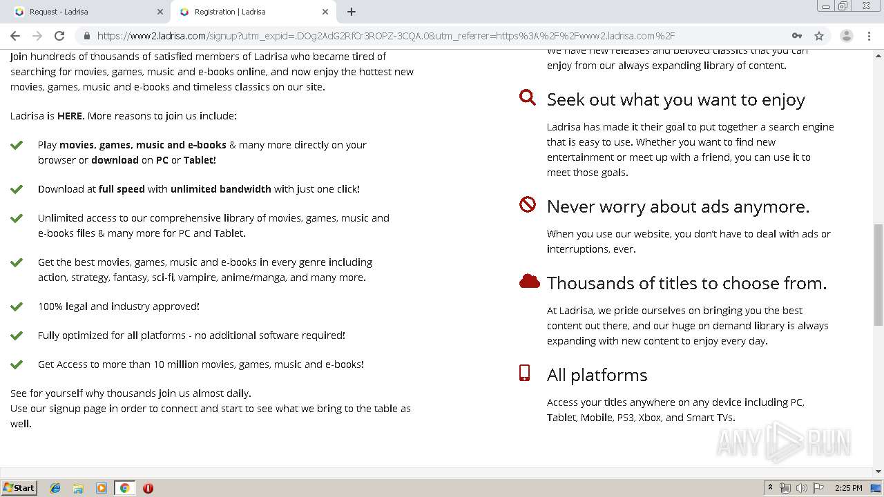Click the checkmark beside Get the best movies
Screen dimensions: 884x497
17,262
